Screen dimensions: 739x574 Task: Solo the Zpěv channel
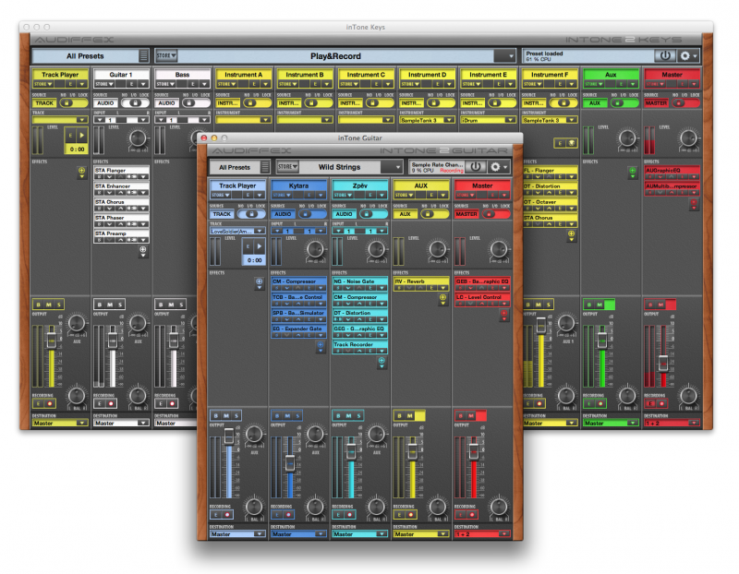click(x=358, y=416)
